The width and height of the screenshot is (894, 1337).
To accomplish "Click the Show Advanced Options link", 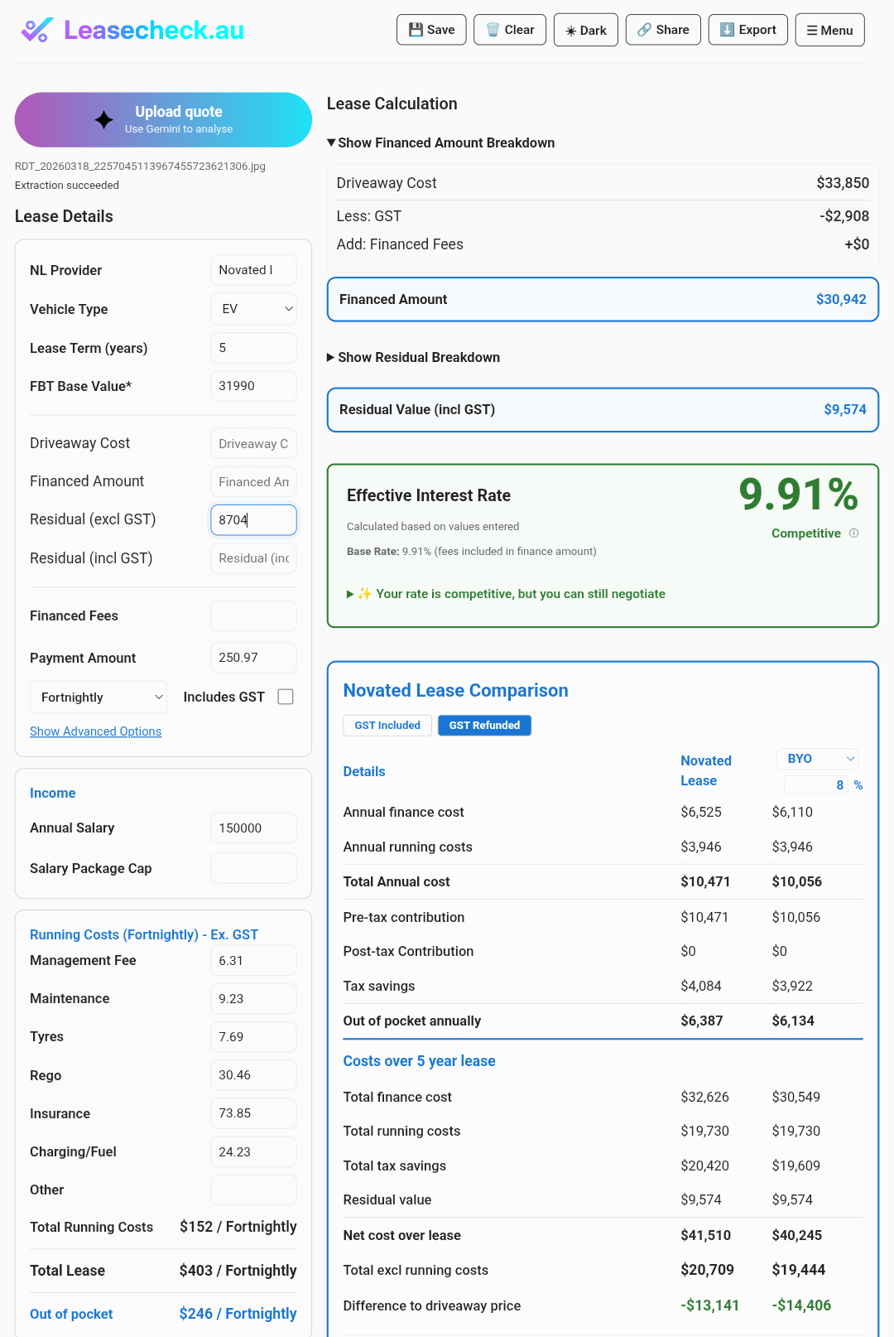I will tap(95, 731).
